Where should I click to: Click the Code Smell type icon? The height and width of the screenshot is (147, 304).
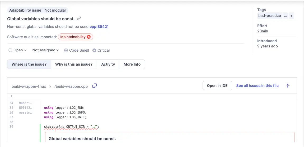[x=66, y=50]
